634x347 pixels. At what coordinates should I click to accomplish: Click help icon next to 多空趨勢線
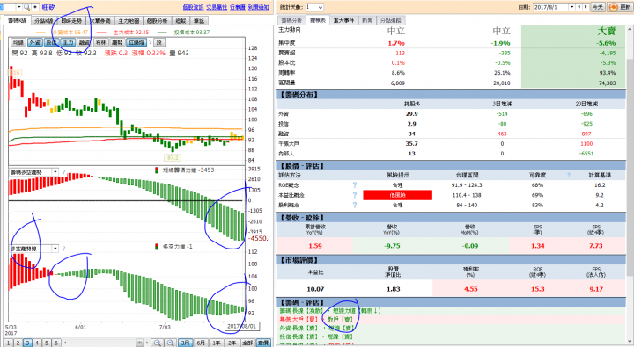point(63,249)
